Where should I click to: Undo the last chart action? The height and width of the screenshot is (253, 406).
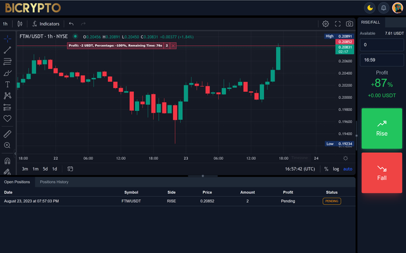click(x=71, y=24)
